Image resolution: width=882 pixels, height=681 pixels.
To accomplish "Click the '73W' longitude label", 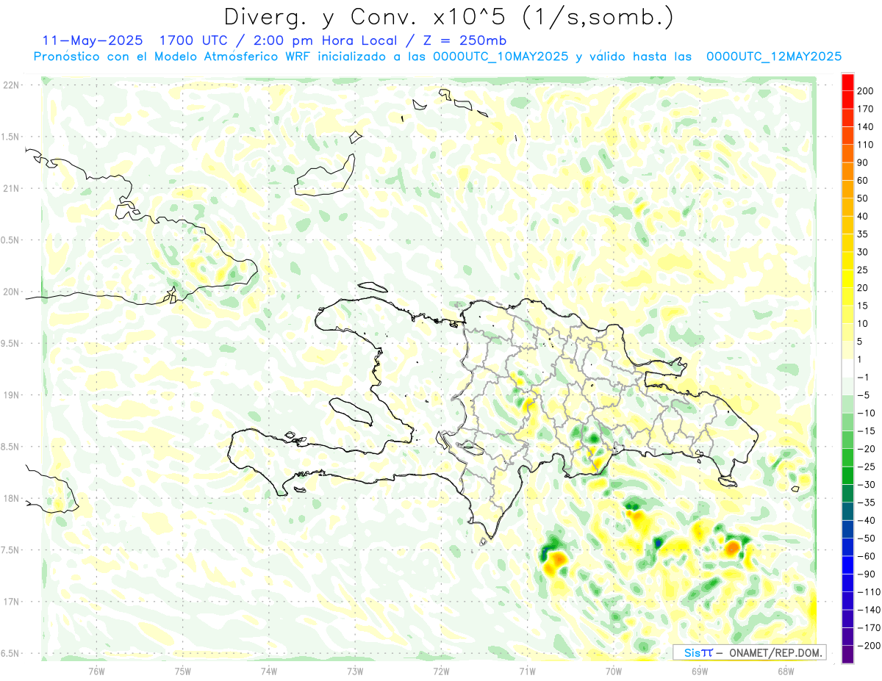I will (354, 671).
